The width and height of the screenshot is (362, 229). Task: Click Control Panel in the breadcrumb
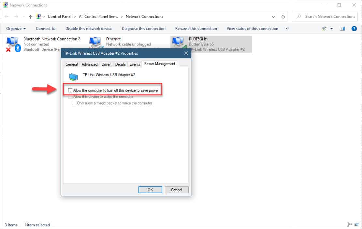point(60,17)
